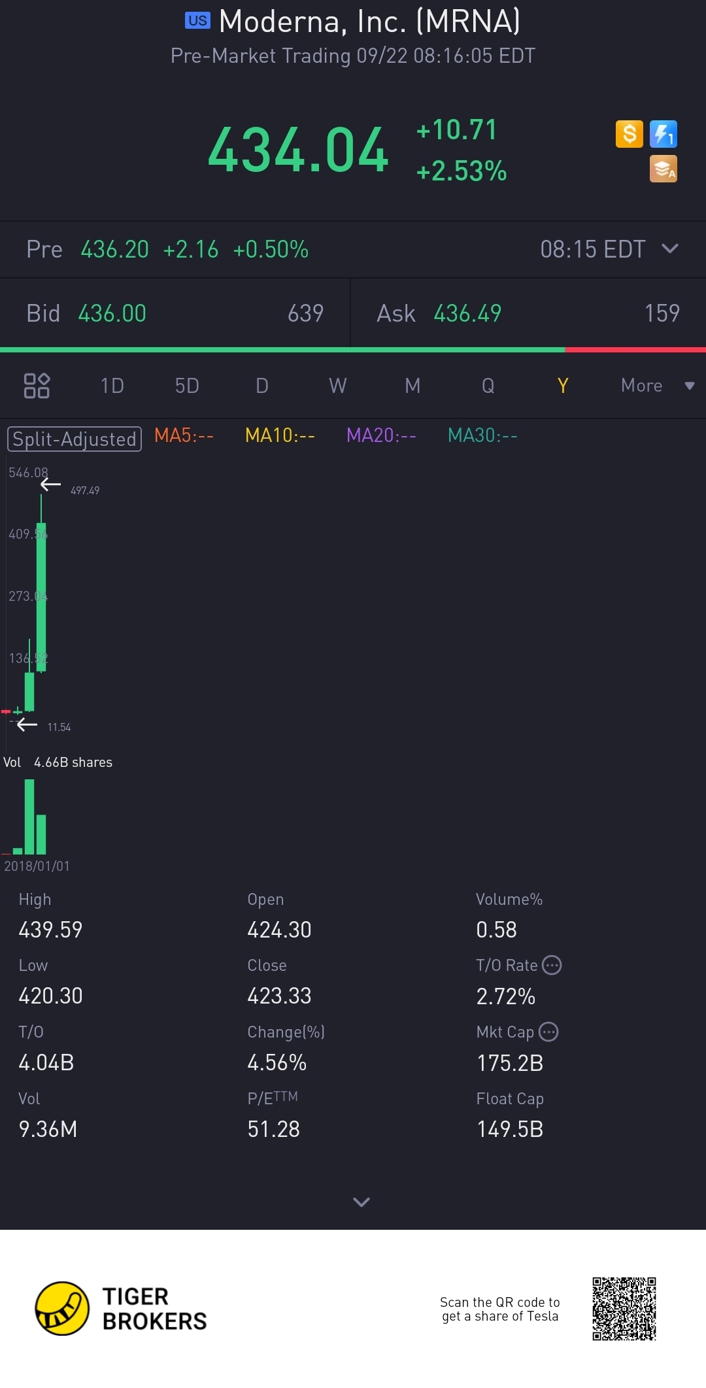Select the D daily chart tab
Image resolution: width=706 pixels, height=1388 pixels.
pyautogui.click(x=262, y=386)
